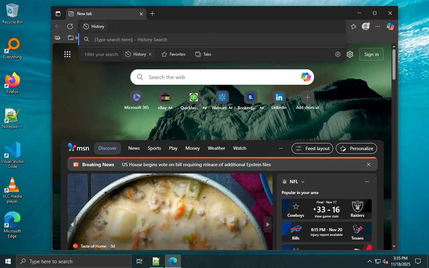Open the VLC media player desktop shortcut
Viewport: 429px width, 268px height.
pos(12,190)
